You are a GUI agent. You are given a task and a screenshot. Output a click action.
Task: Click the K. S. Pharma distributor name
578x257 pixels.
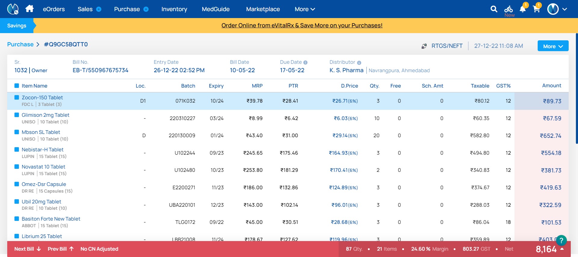coord(346,70)
